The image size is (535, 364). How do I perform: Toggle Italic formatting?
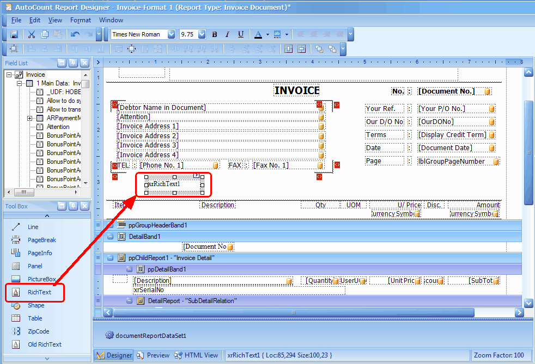coord(227,34)
